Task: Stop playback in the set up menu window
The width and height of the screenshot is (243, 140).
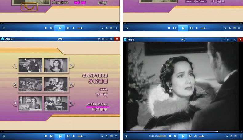Action: pyautogui.click(x=46, y=28)
